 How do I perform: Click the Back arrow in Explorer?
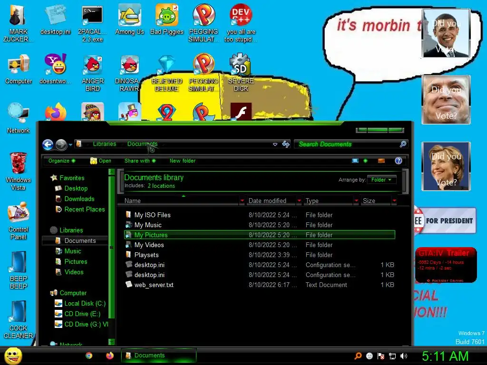(48, 144)
